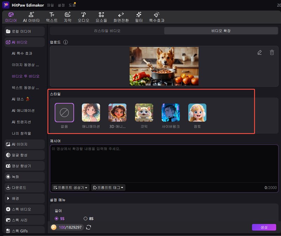281x236 pixels.
Task: Switch to the 비디오 확장 tab
Action: (x=221, y=31)
